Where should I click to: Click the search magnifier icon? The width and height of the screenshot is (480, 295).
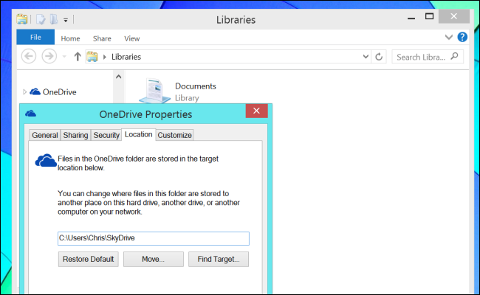[455, 57]
